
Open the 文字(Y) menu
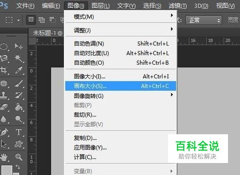click(126, 6)
